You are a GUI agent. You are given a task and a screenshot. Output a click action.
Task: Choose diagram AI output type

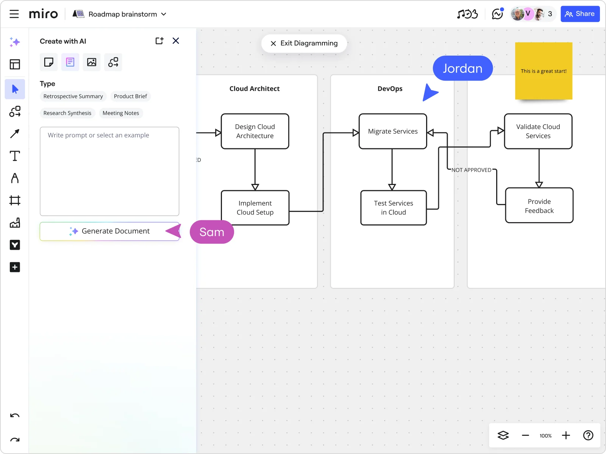113,62
